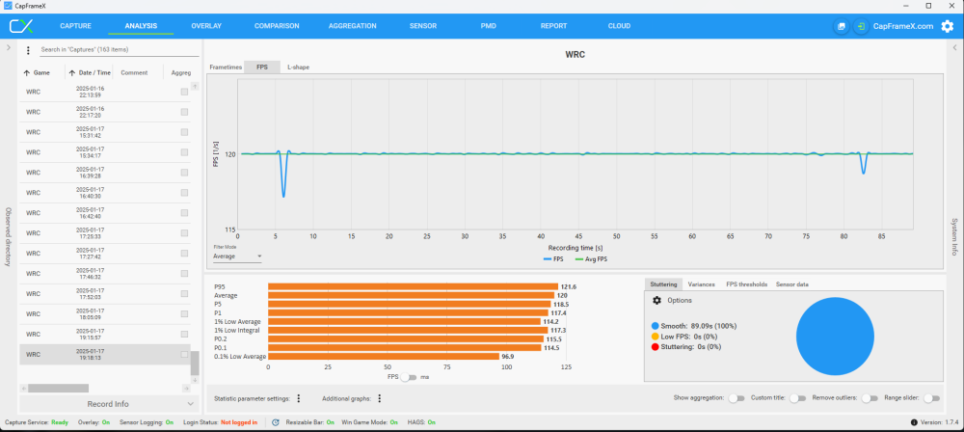Click the screenshot image icon in header

[841, 26]
